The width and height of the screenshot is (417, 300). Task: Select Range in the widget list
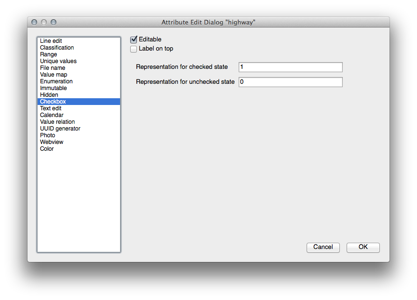tap(49, 54)
